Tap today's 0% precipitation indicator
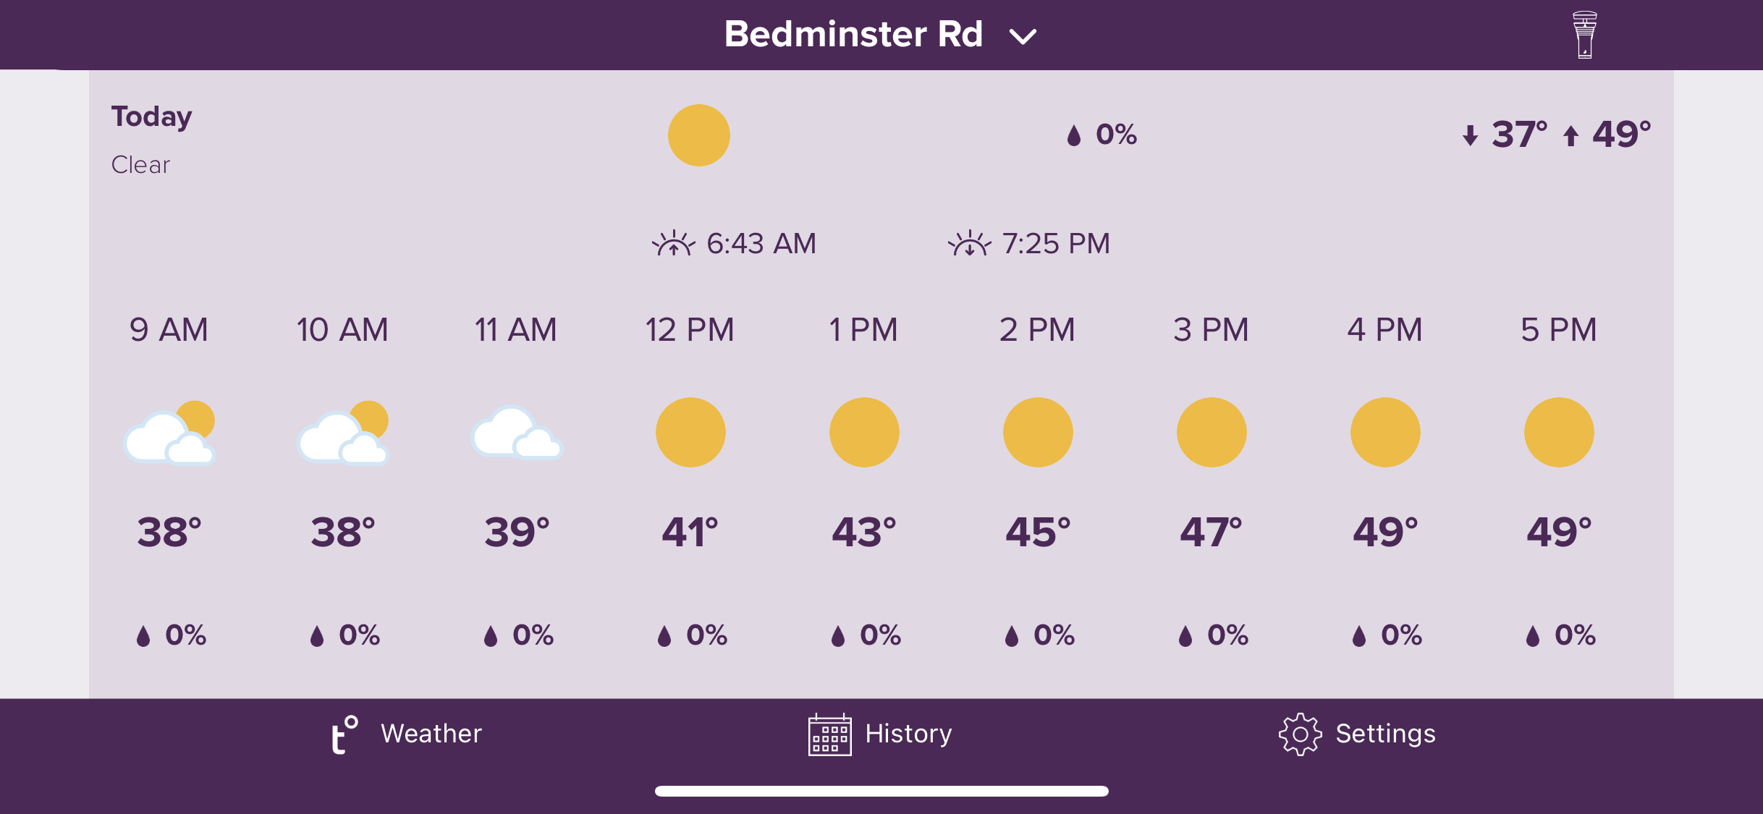1763x814 pixels. pos(1102,135)
